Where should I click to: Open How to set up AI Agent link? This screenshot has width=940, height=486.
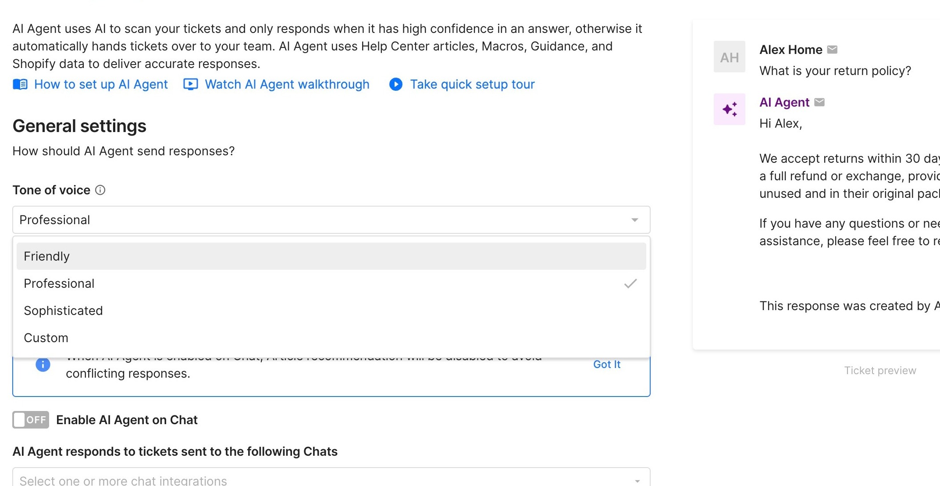click(101, 84)
